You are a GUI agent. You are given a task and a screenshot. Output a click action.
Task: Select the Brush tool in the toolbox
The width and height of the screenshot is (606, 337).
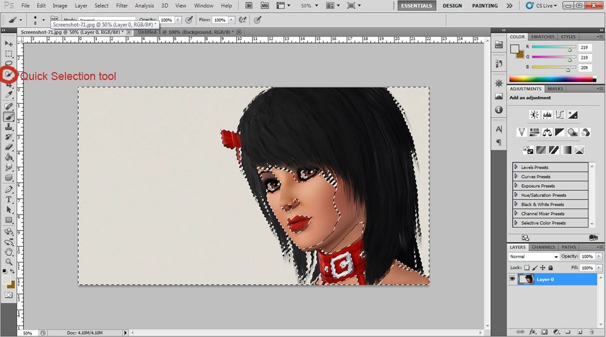coord(8,116)
